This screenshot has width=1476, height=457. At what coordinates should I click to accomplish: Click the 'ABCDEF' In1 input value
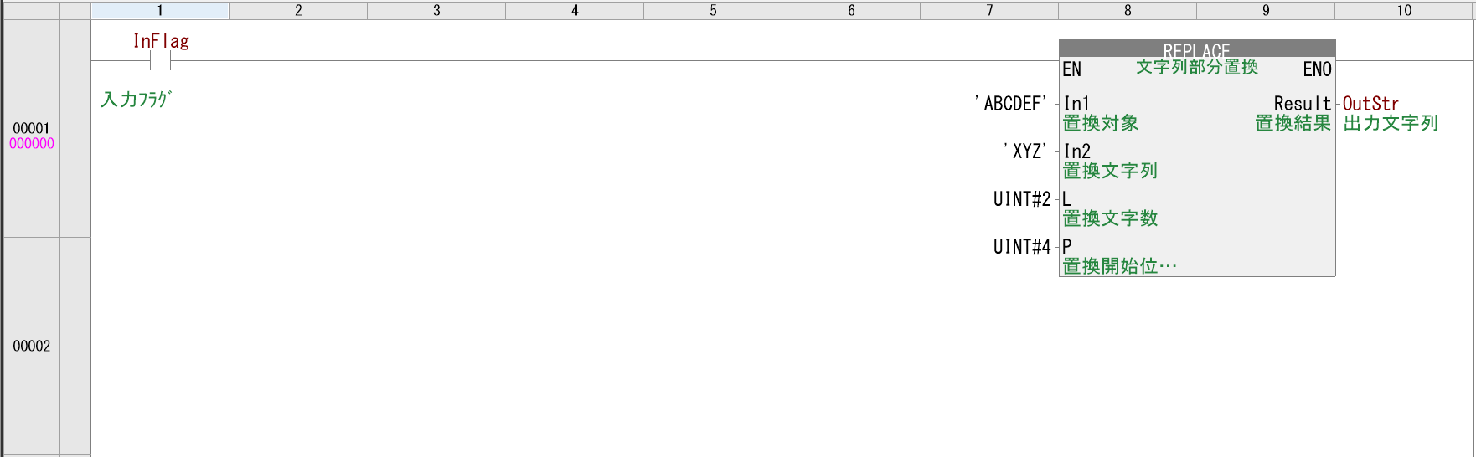(1012, 104)
